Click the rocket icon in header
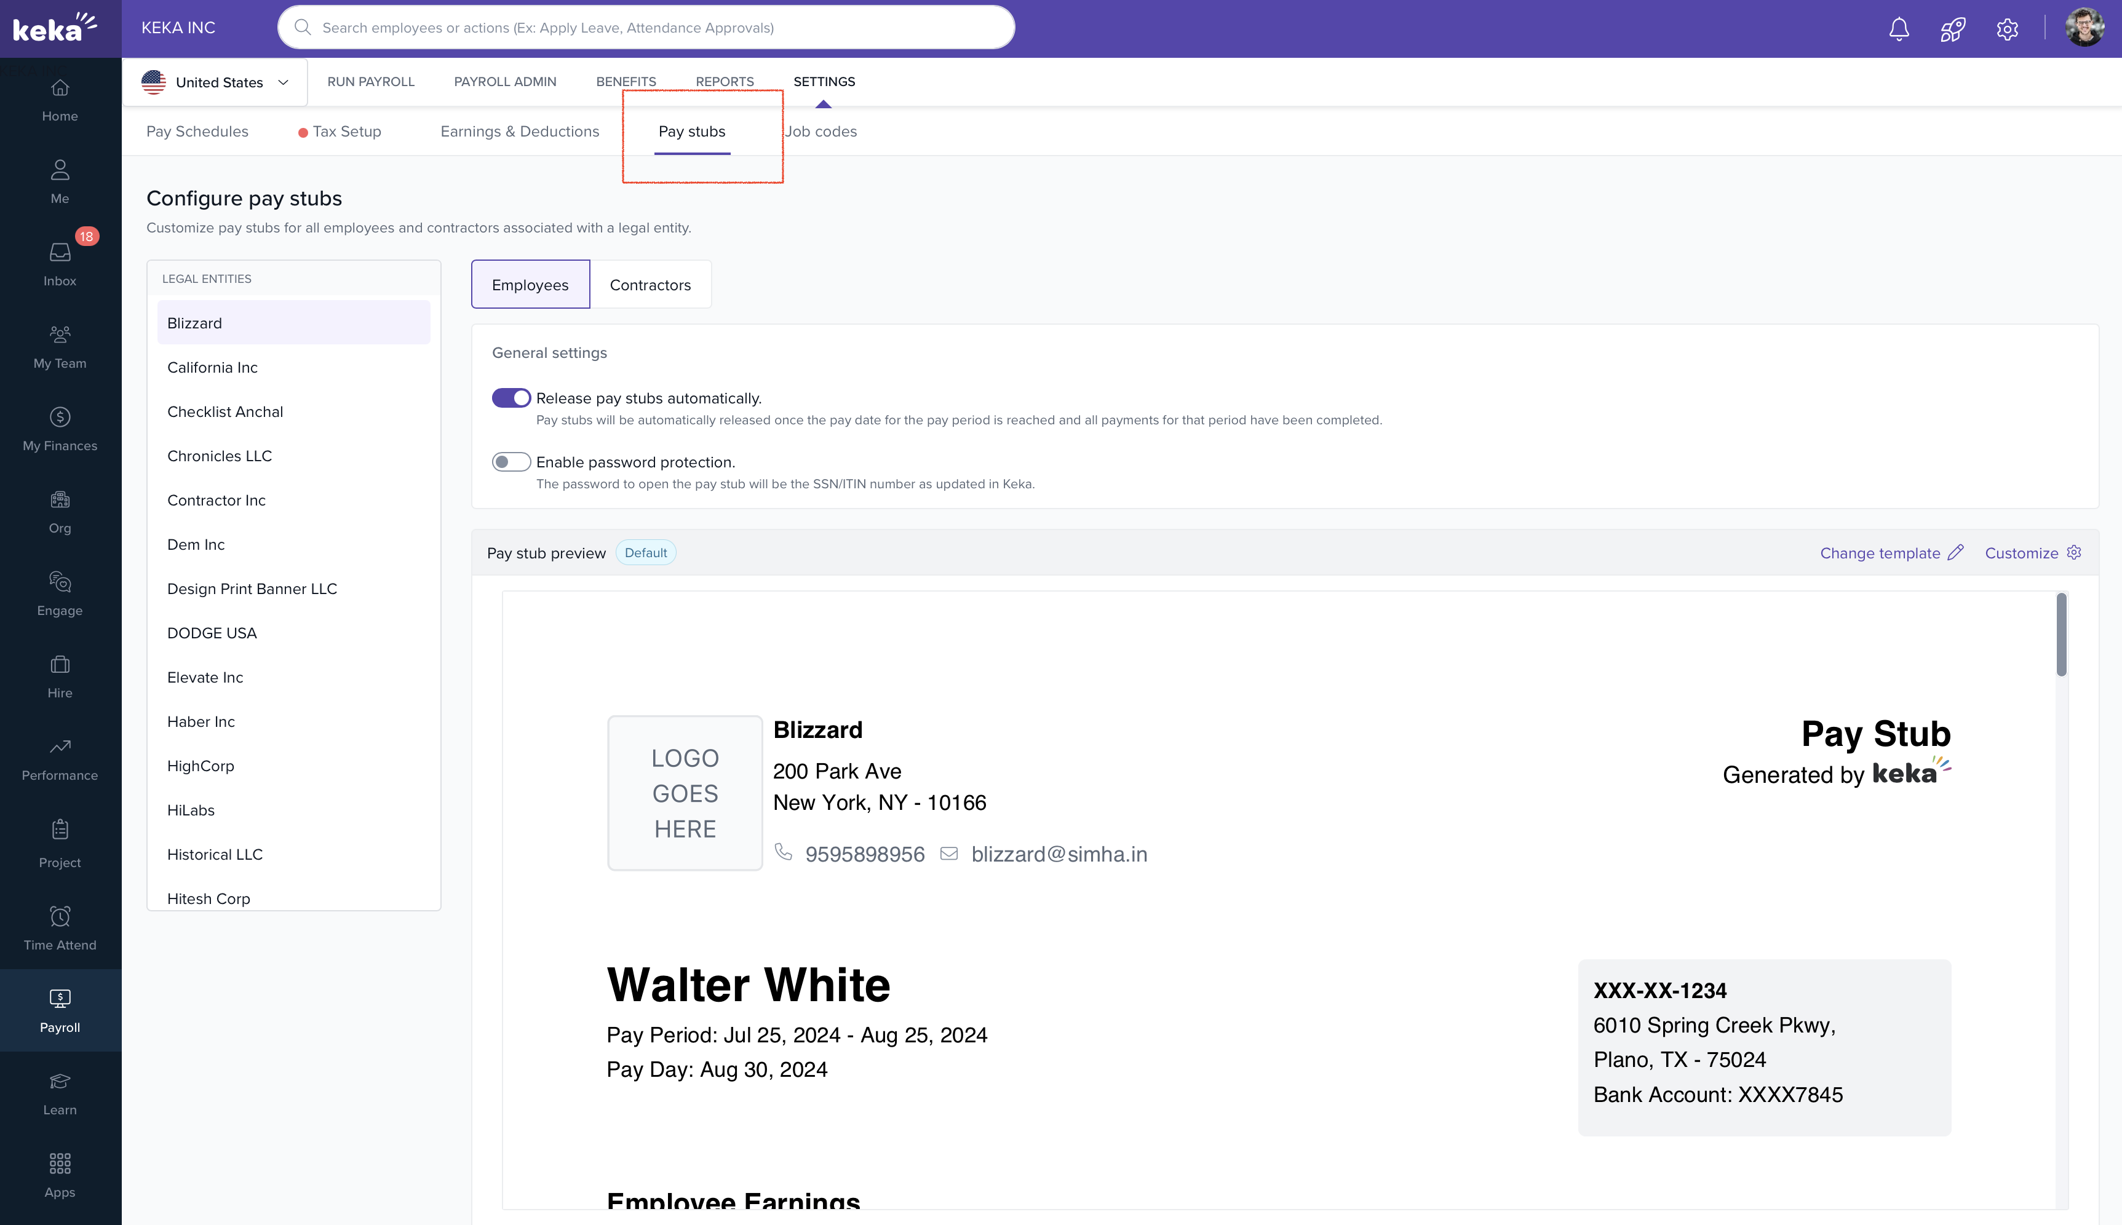2122x1225 pixels. click(1952, 29)
